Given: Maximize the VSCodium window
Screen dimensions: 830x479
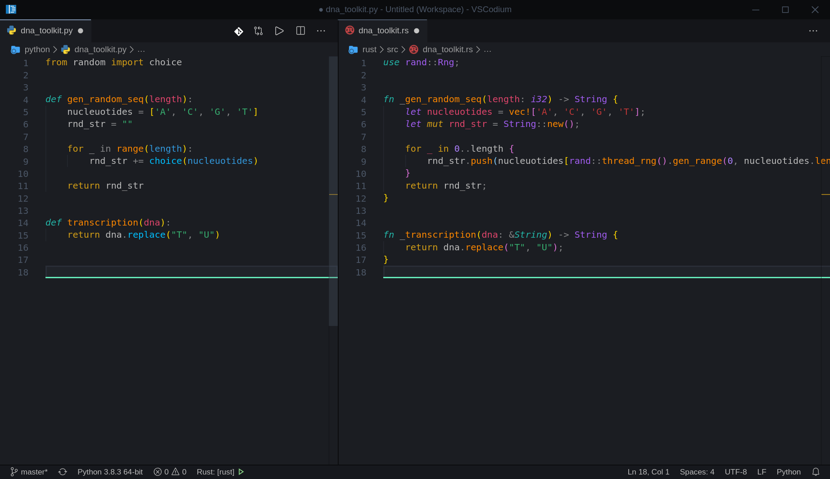Looking at the screenshot, I should tap(785, 9).
